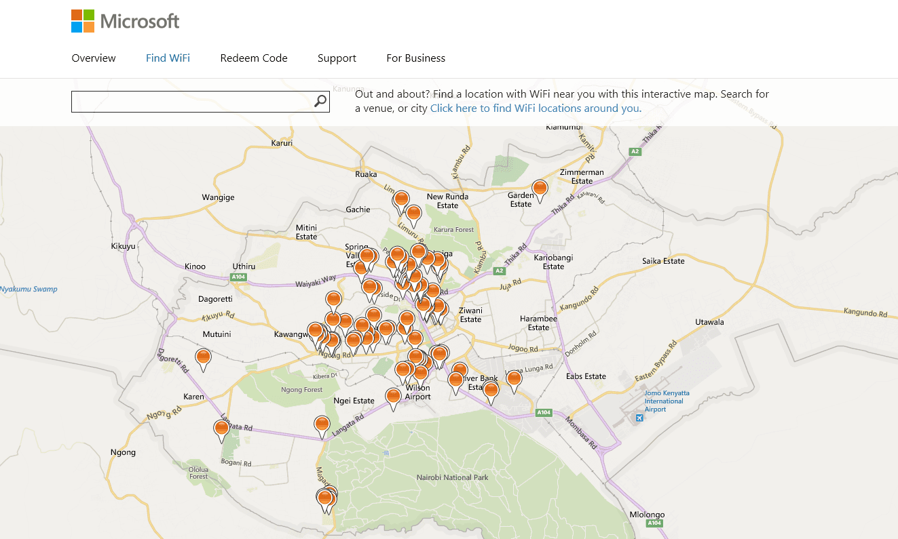Click the Nairobi National Park label
Screen dimensions: 898x539
453,477
